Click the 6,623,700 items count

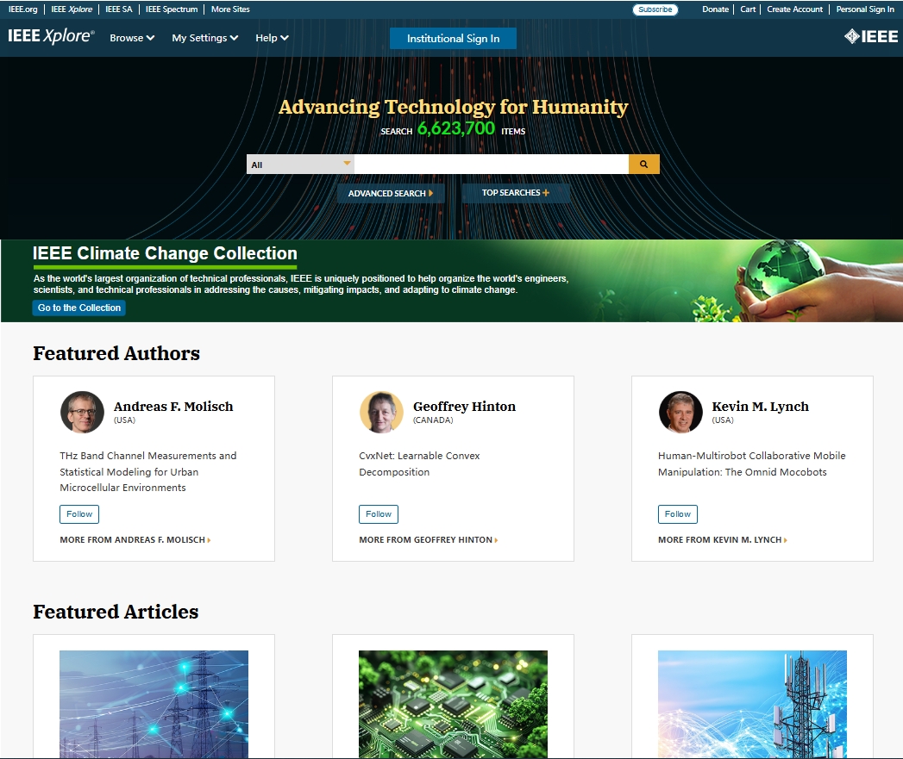pyautogui.click(x=455, y=128)
